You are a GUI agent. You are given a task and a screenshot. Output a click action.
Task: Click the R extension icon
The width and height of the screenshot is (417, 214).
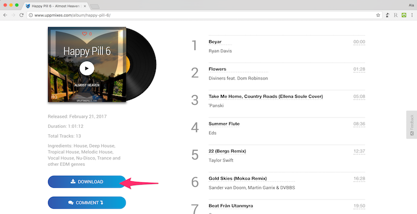pyautogui.click(x=396, y=15)
